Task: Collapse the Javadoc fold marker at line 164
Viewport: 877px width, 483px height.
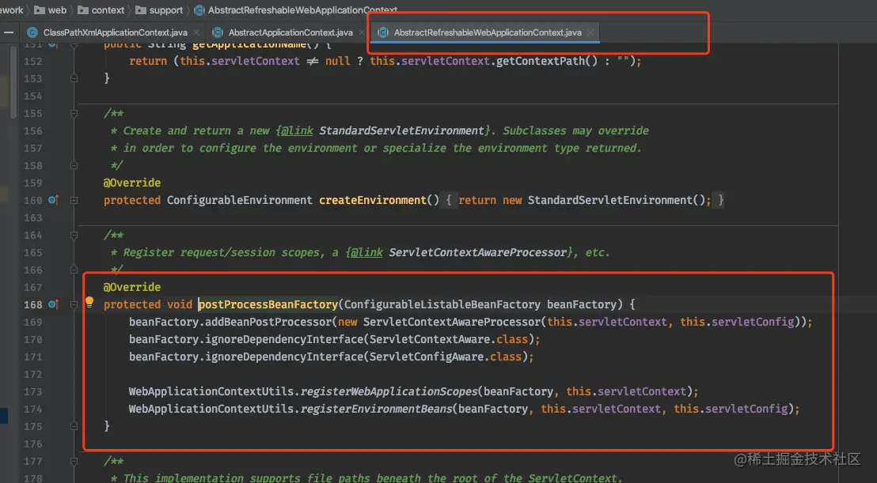Action: [74, 235]
